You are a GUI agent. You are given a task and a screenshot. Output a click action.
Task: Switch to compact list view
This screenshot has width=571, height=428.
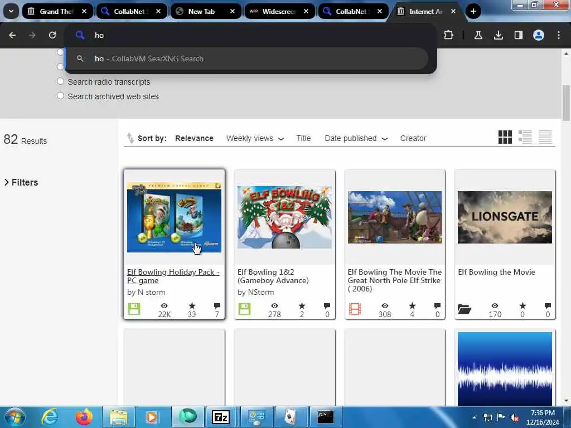point(545,137)
